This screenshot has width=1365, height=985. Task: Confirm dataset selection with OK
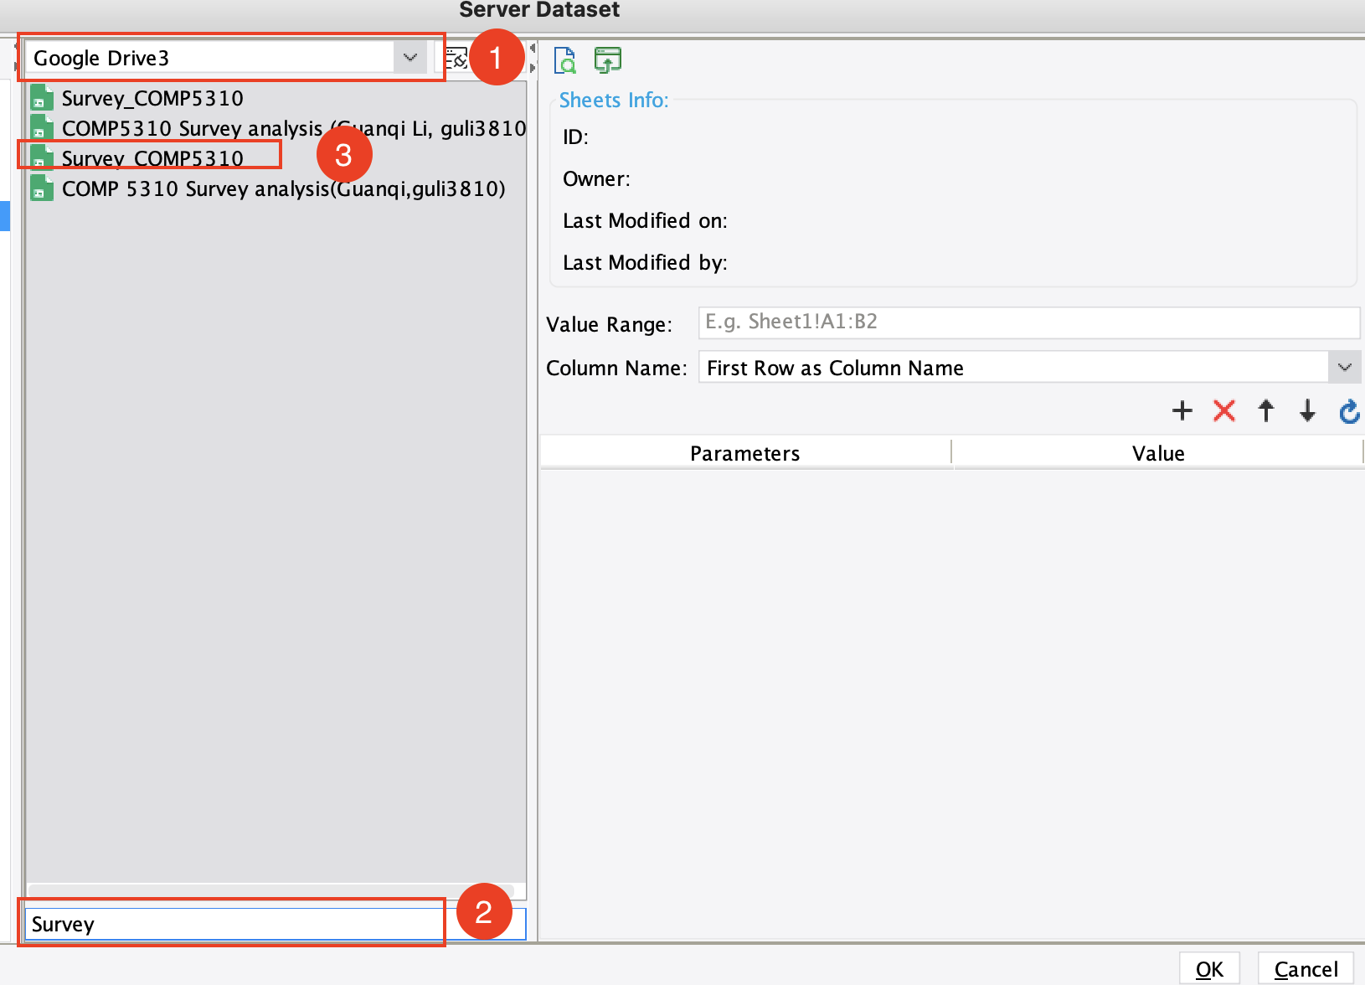[1209, 969]
